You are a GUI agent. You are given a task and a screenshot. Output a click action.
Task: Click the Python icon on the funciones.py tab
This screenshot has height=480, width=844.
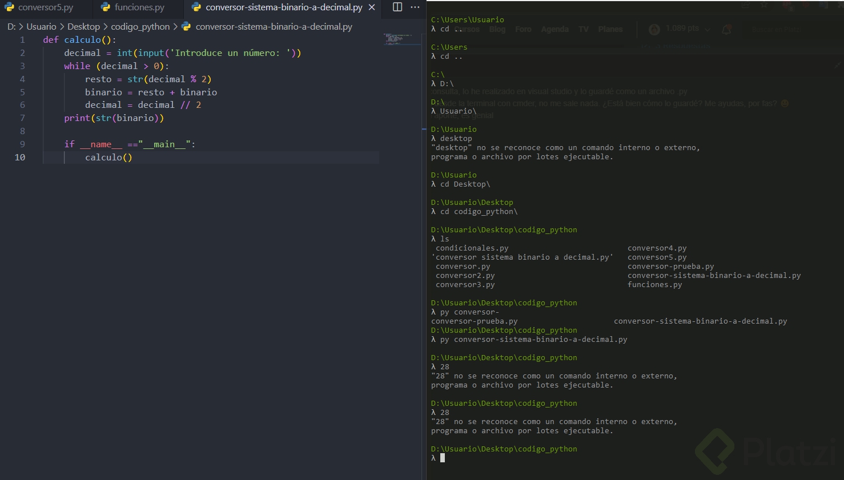(106, 7)
